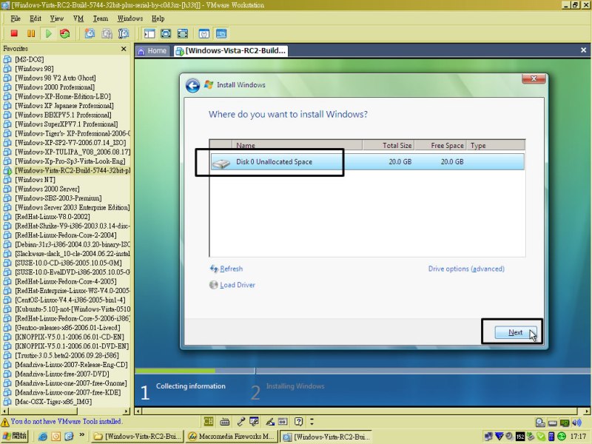
Task: Select [Windows 98] in Favorites
Action: click(x=34, y=69)
